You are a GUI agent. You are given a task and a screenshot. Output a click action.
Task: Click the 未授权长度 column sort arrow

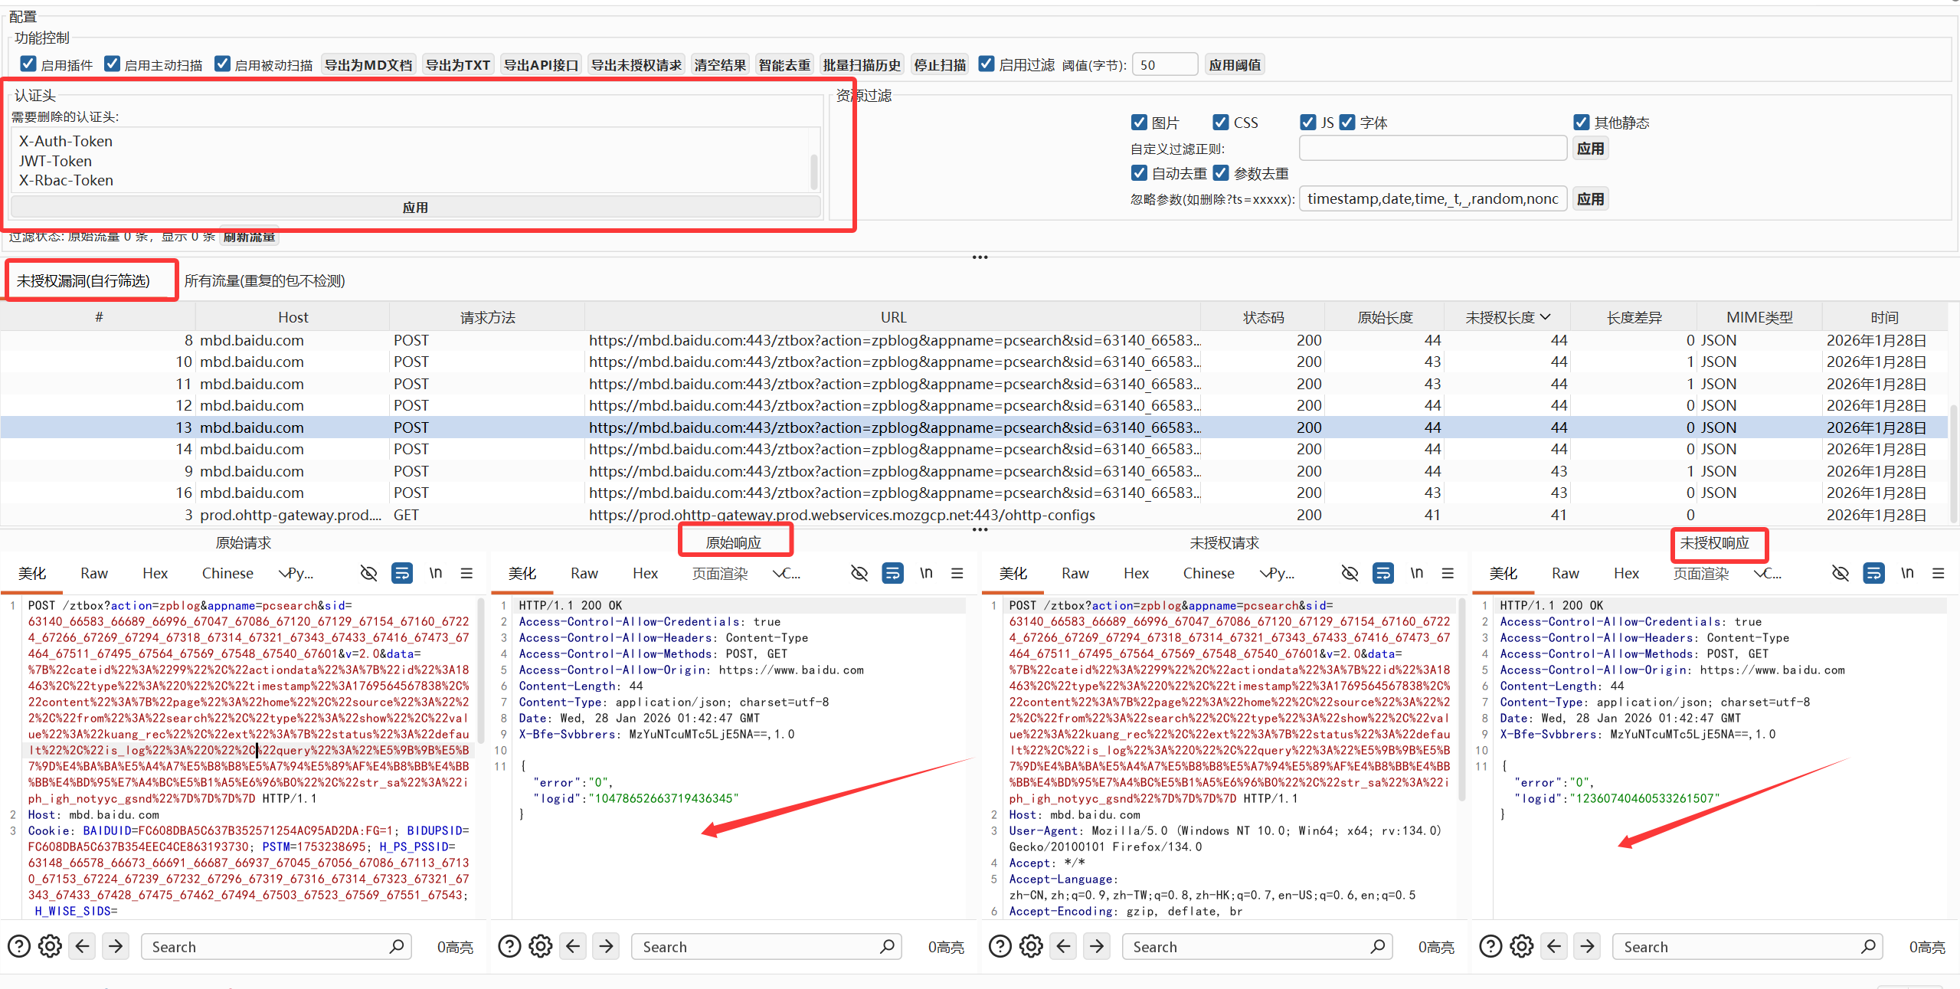click(1545, 317)
